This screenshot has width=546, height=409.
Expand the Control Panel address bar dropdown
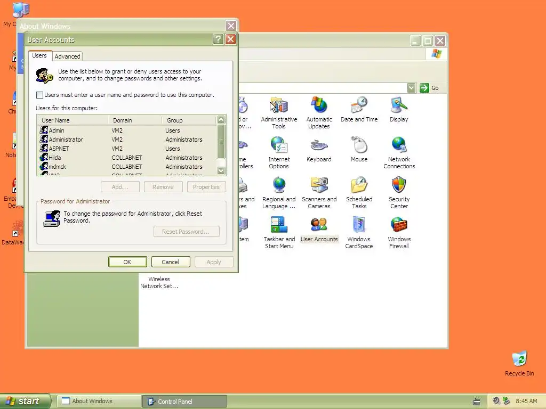pyautogui.click(x=411, y=88)
